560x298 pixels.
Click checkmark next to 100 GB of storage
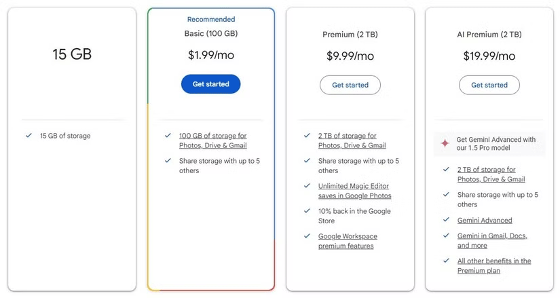168,136
